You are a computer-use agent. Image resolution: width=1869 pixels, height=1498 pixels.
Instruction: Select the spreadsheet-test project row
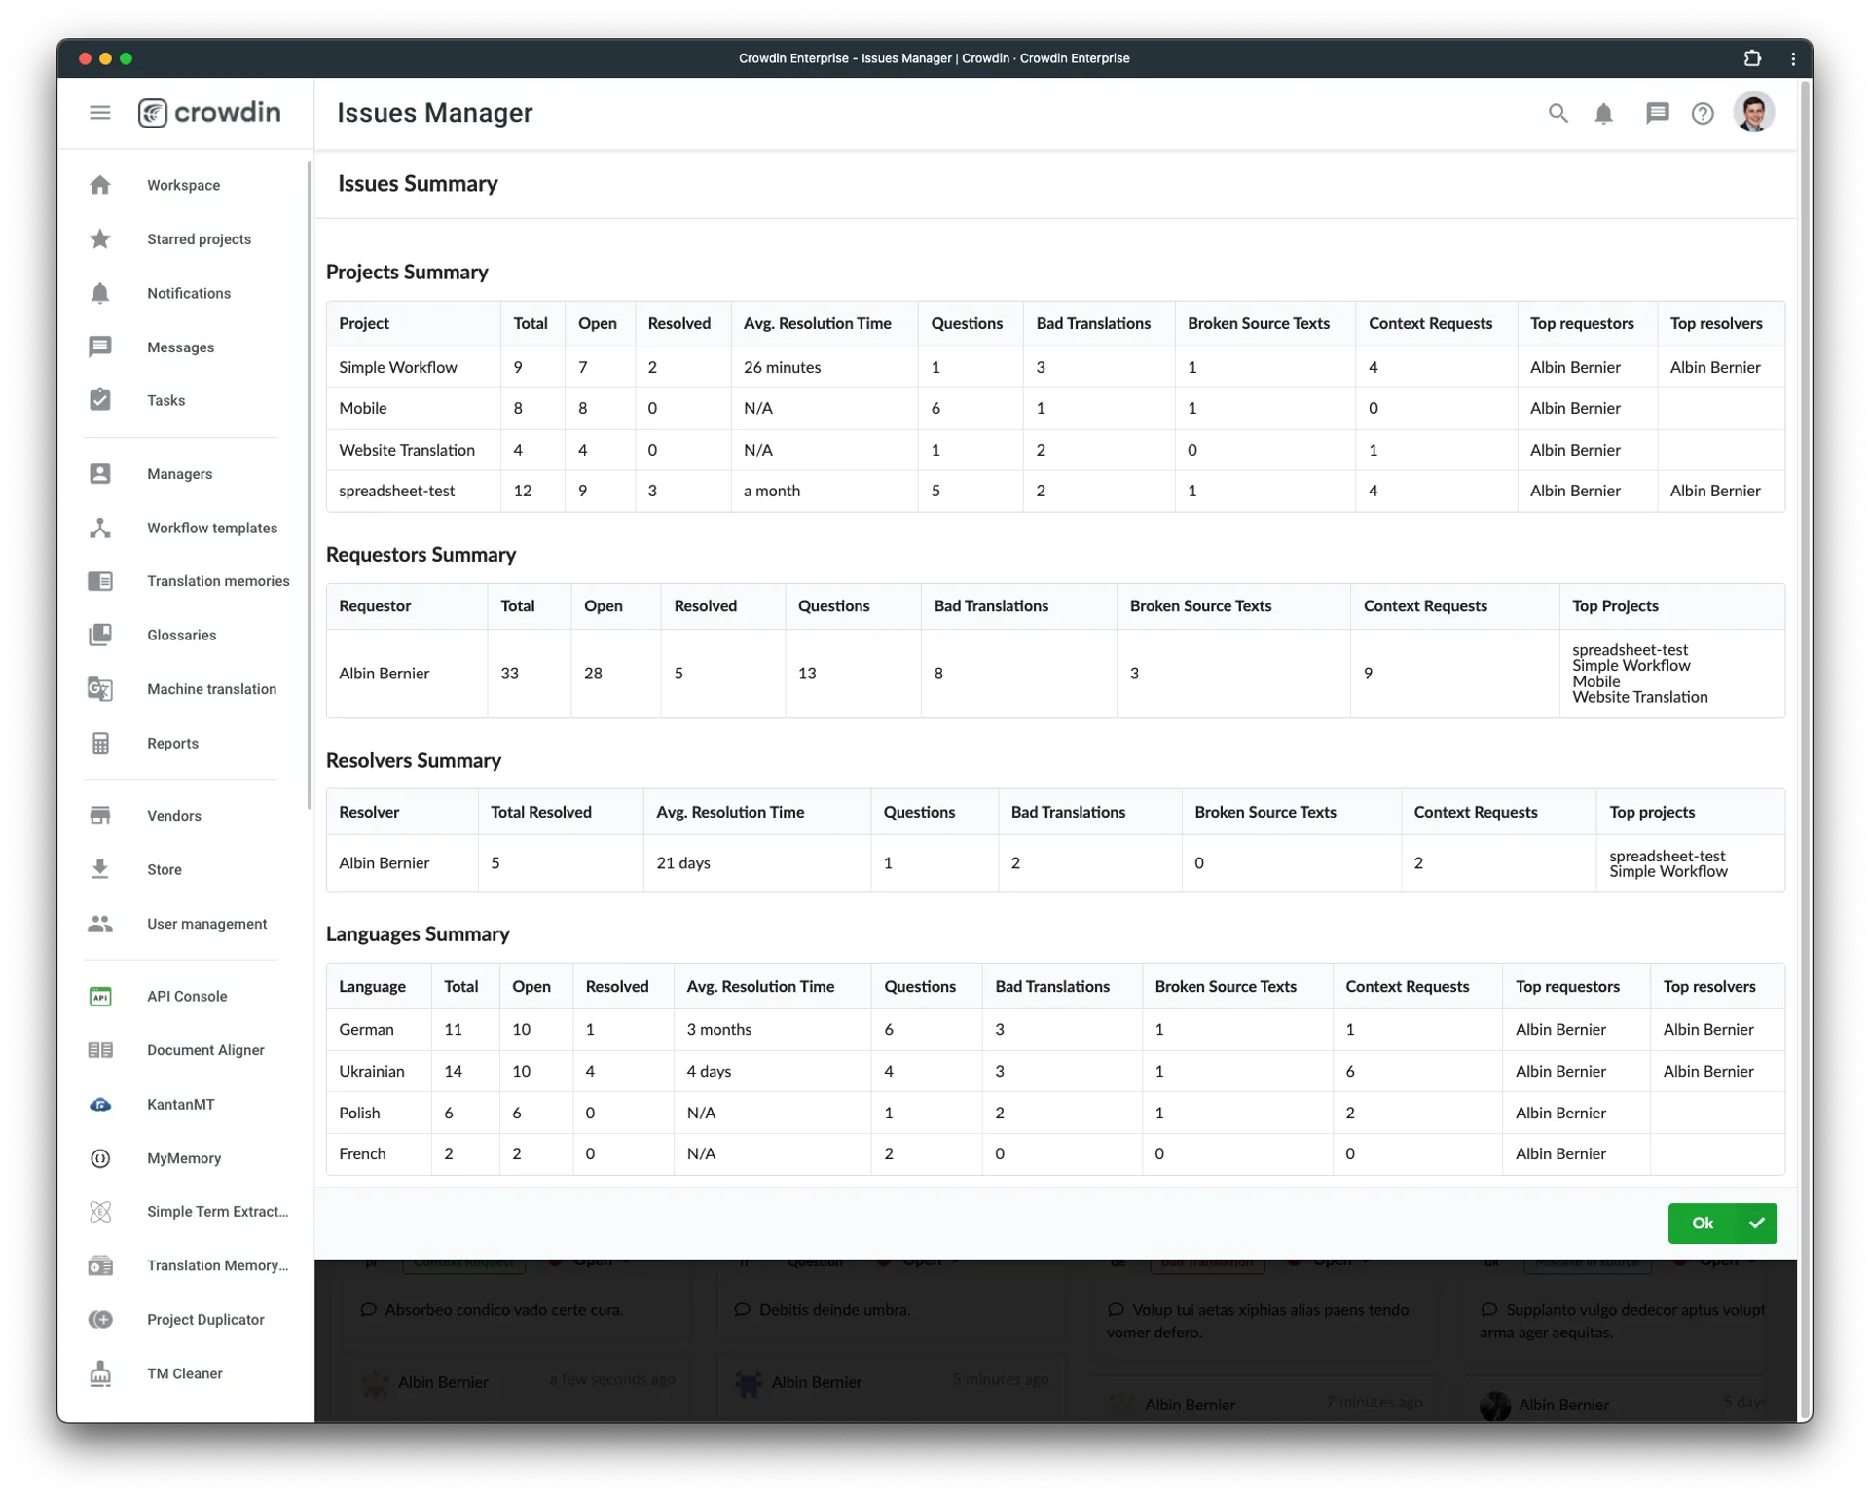point(1054,490)
